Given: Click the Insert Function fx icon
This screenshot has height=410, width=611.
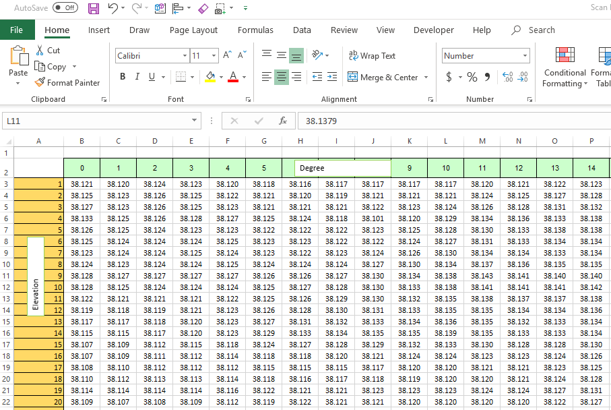Looking at the screenshot, I should 283,121.
